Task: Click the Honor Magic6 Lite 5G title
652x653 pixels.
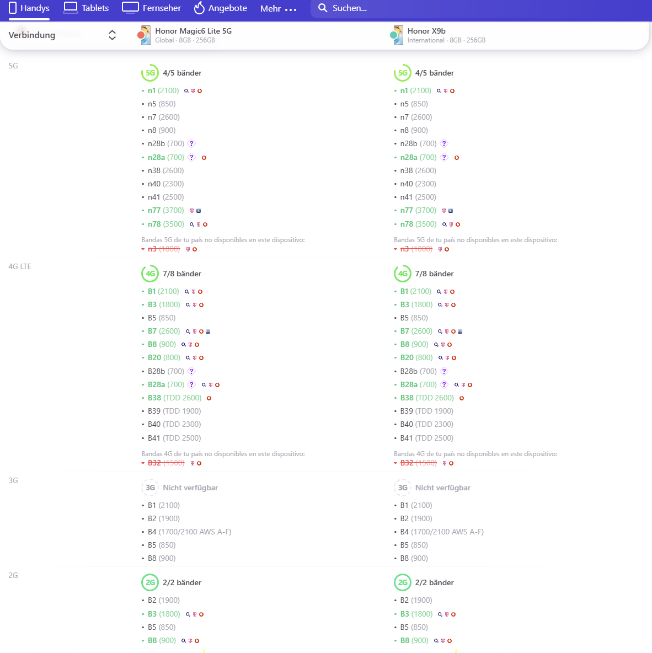Action: tap(193, 31)
